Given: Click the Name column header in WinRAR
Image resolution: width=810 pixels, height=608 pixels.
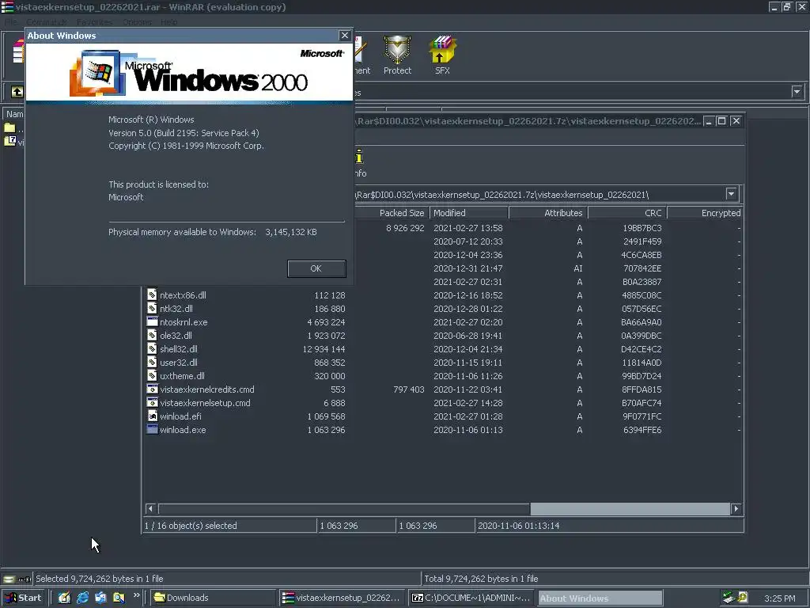Looking at the screenshot, I should pyautogui.click(x=14, y=114).
